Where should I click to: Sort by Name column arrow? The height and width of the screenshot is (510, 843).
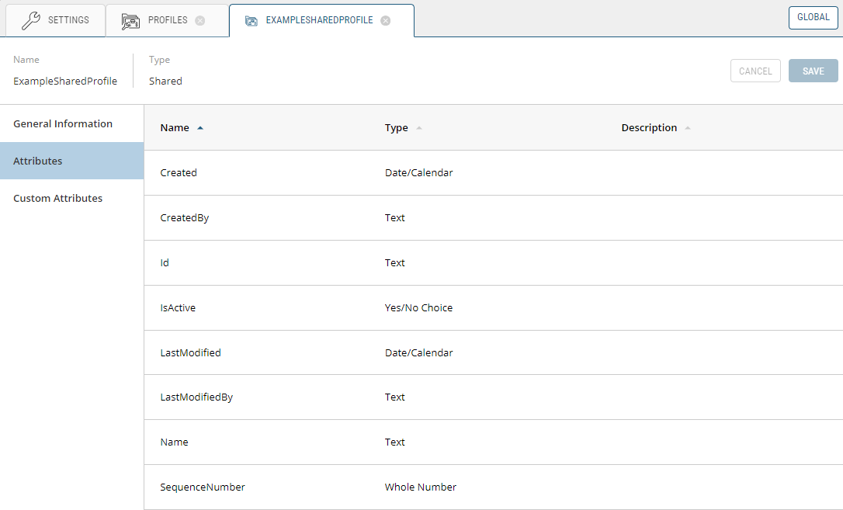coord(200,128)
